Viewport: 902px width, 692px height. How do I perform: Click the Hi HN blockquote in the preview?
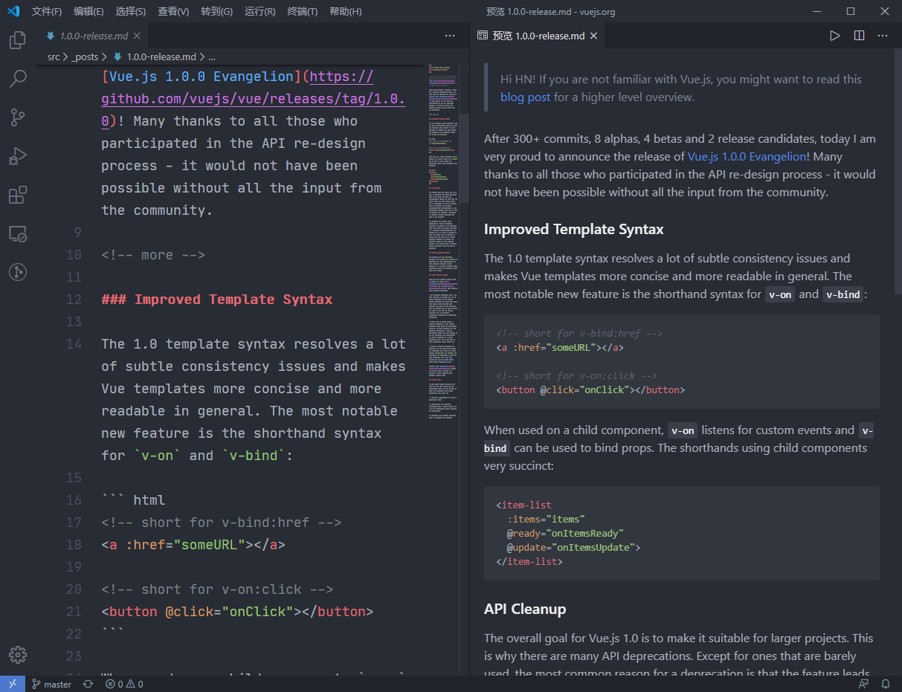pos(682,88)
